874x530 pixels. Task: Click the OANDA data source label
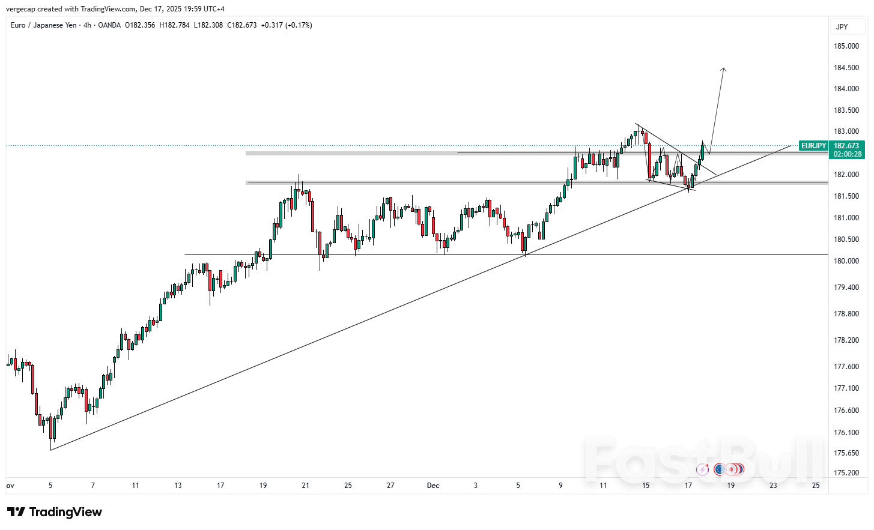click(x=109, y=25)
